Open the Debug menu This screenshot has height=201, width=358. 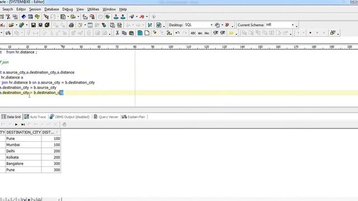click(x=68, y=9)
